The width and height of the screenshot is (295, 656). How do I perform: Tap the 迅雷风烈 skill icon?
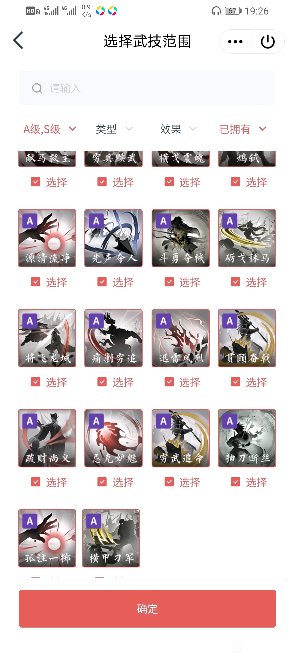(181, 338)
